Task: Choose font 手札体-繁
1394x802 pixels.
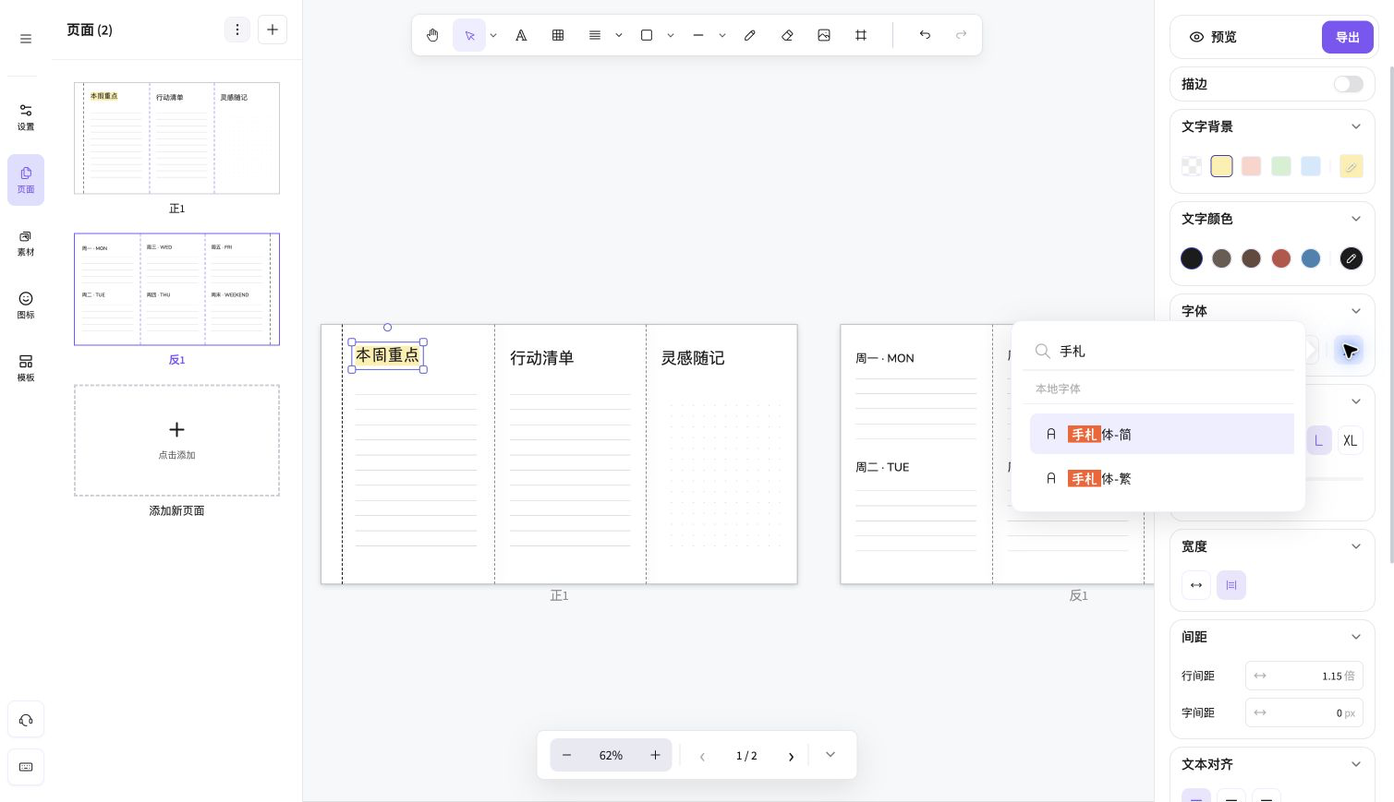Action: tap(1161, 478)
